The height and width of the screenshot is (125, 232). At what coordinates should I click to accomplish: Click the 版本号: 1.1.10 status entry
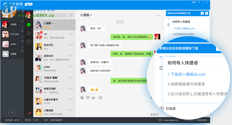32,120
